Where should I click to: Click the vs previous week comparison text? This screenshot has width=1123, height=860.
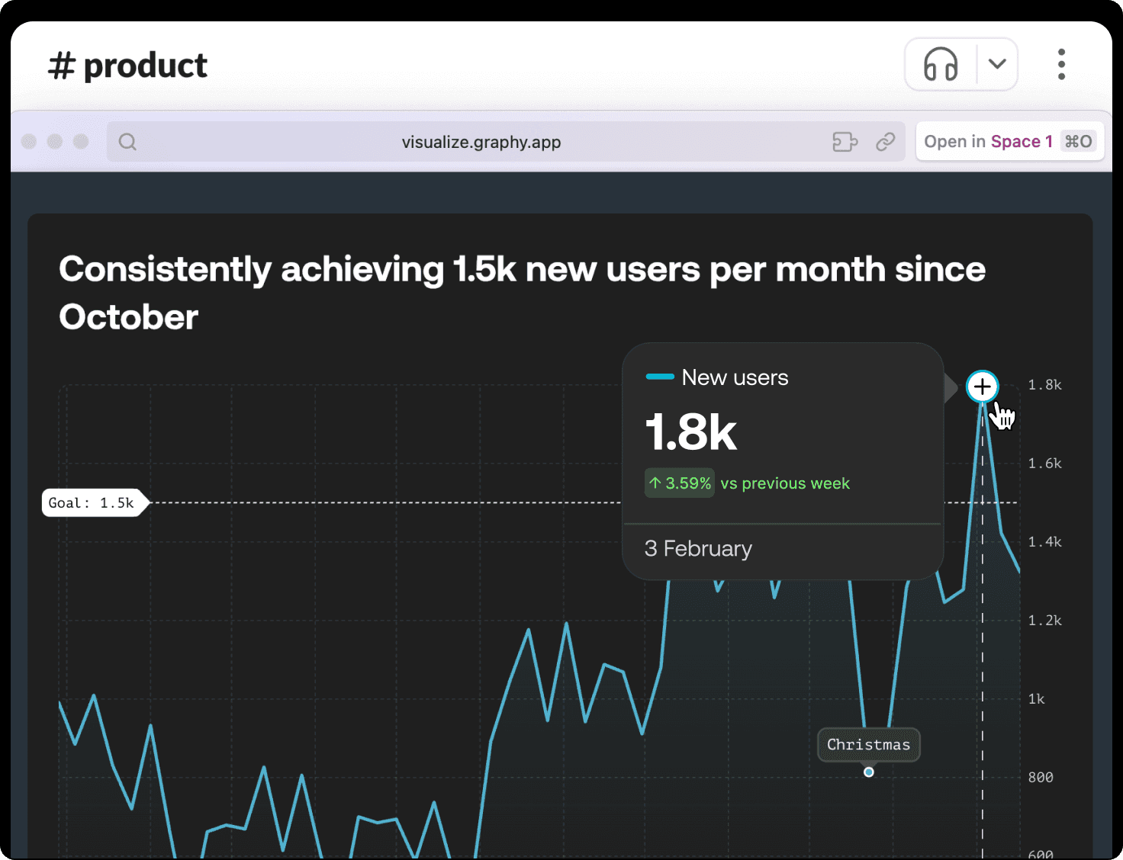[x=785, y=483]
